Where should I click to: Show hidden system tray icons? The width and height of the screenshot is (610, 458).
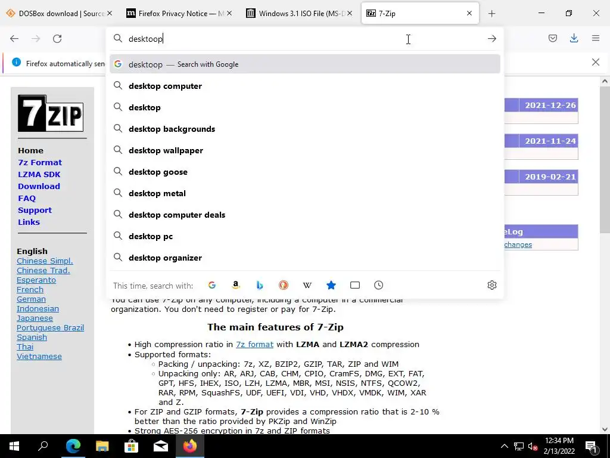click(504, 446)
